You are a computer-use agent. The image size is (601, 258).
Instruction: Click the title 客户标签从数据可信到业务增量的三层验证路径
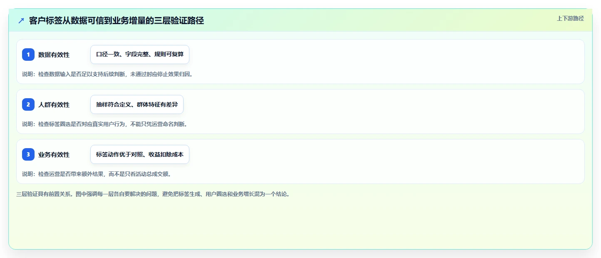pyautogui.click(x=117, y=21)
